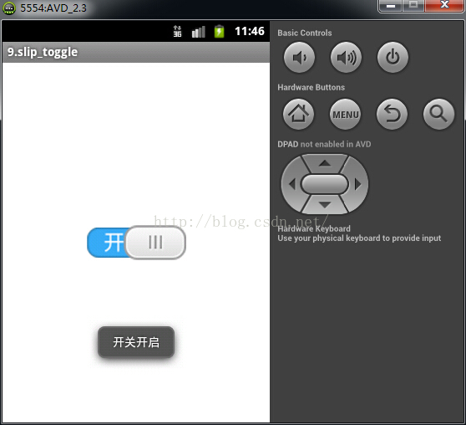Viewport: 466px width, 425px height.
Task: Click Use your physical keyboard text
Action: [x=359, y=238]
